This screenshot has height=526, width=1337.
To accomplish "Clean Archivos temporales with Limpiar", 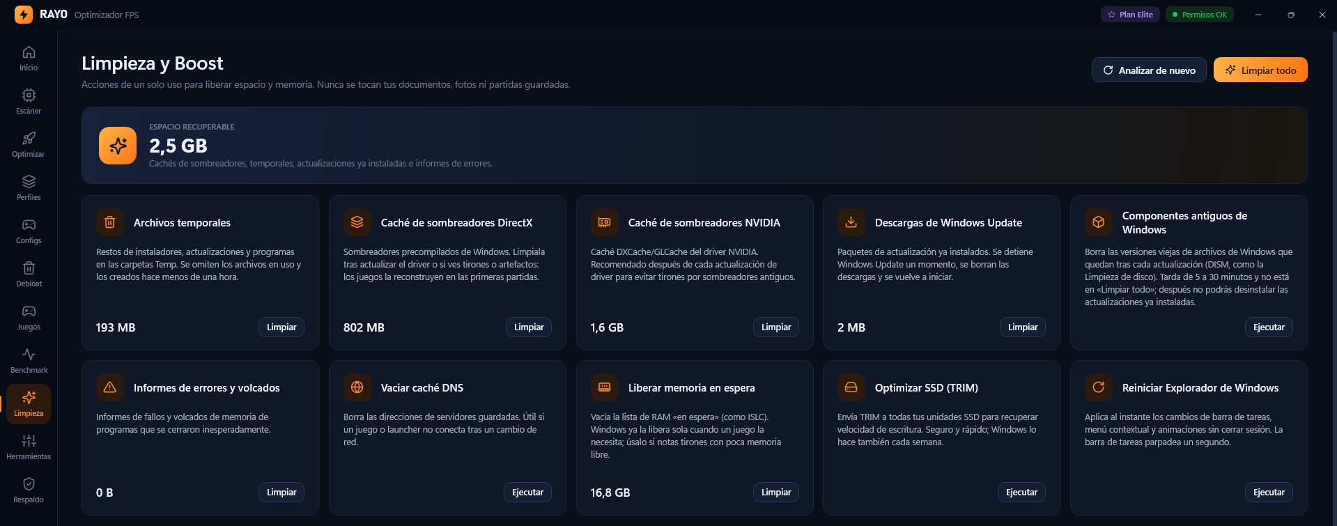I will pyautogui.click(x=281, y=327).
